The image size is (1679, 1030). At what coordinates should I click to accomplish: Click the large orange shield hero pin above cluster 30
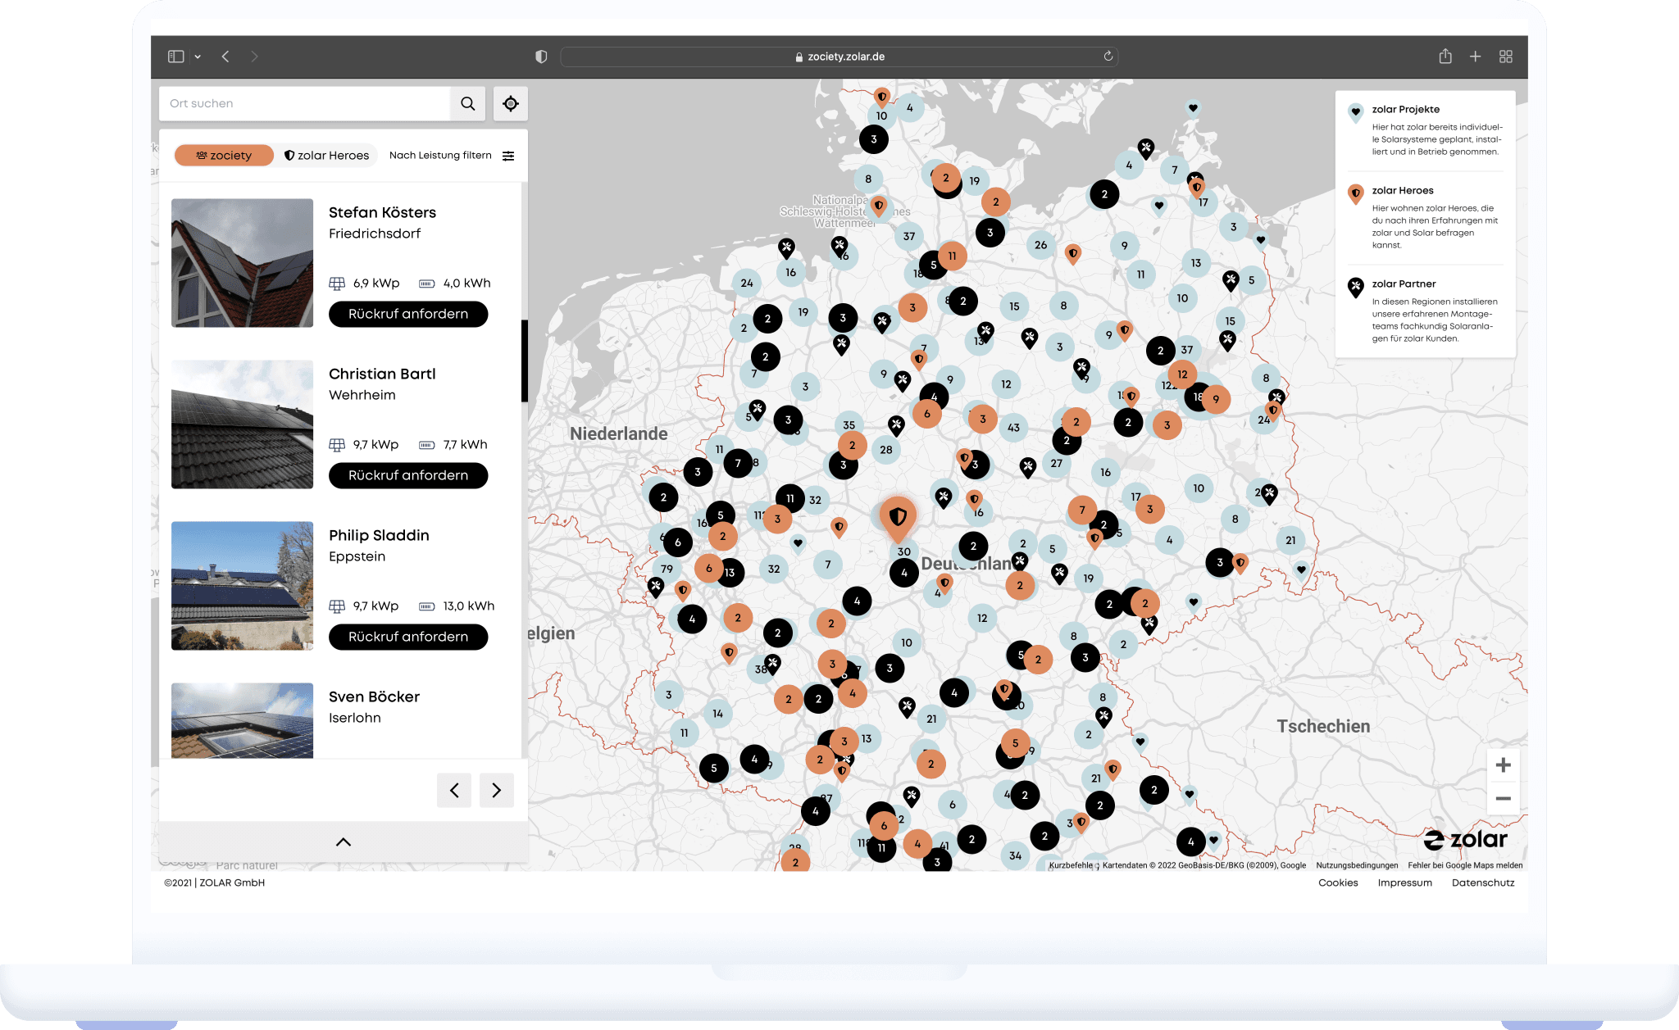[898, 518]
